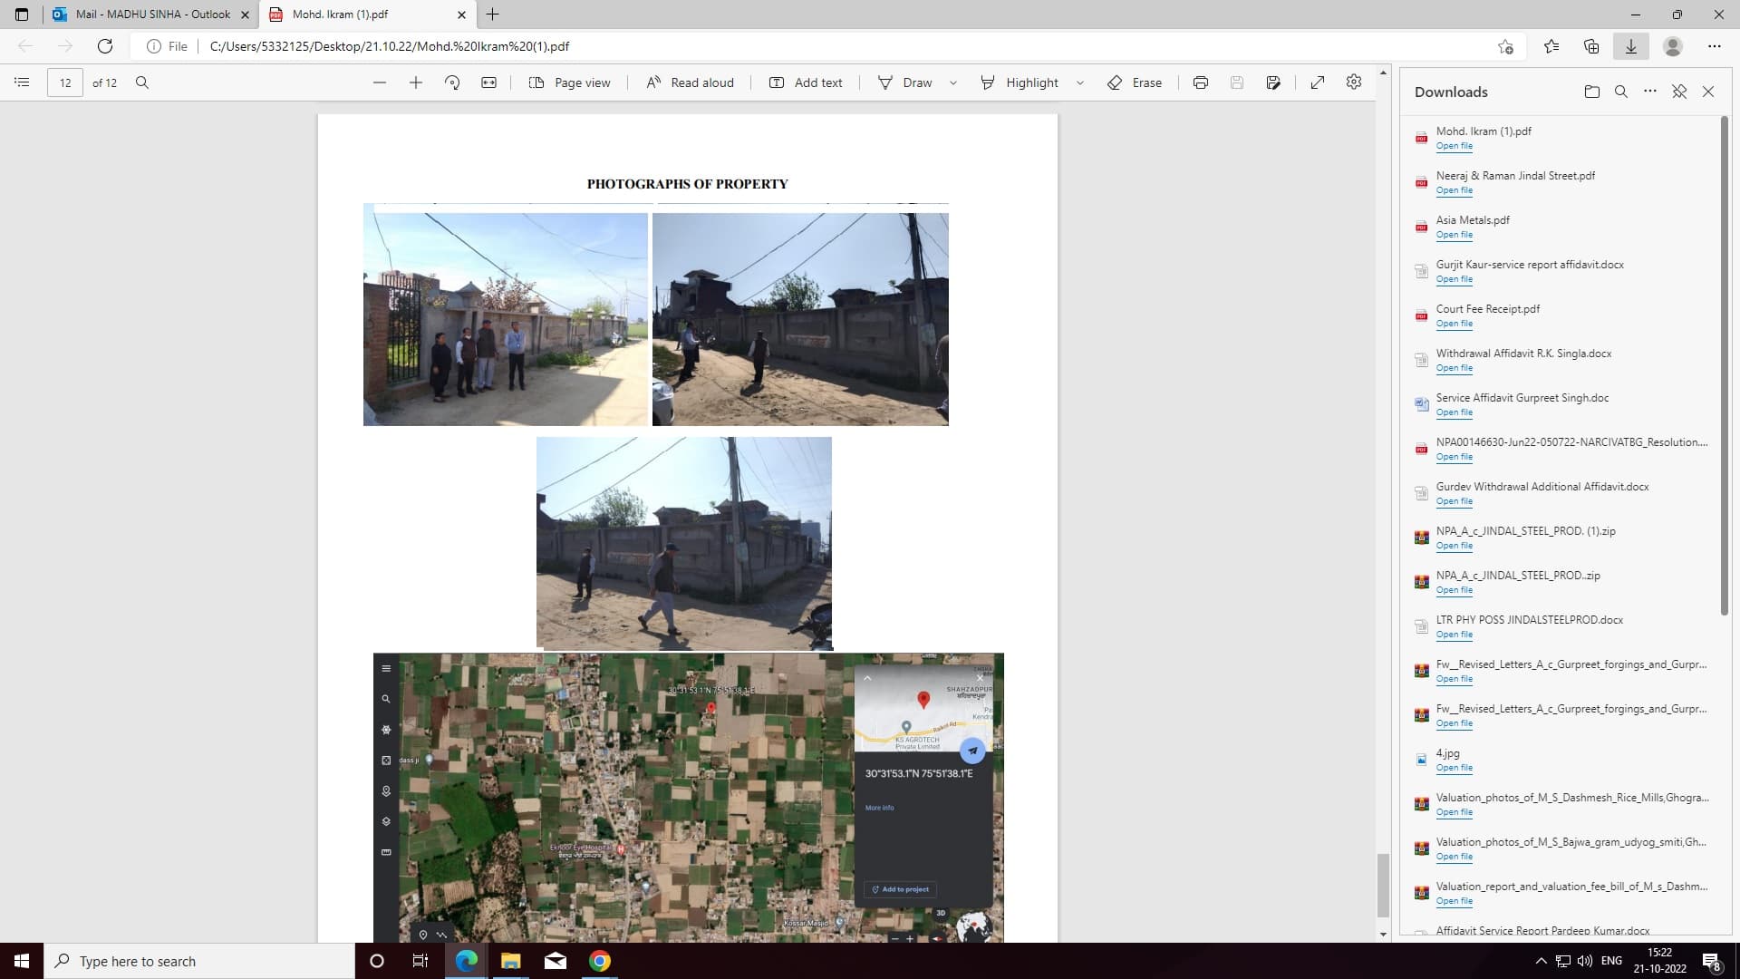Open the Windows Start menu
Viewport: 1740px width, 979px height.
pyautogui.click(x=22, y=961)
